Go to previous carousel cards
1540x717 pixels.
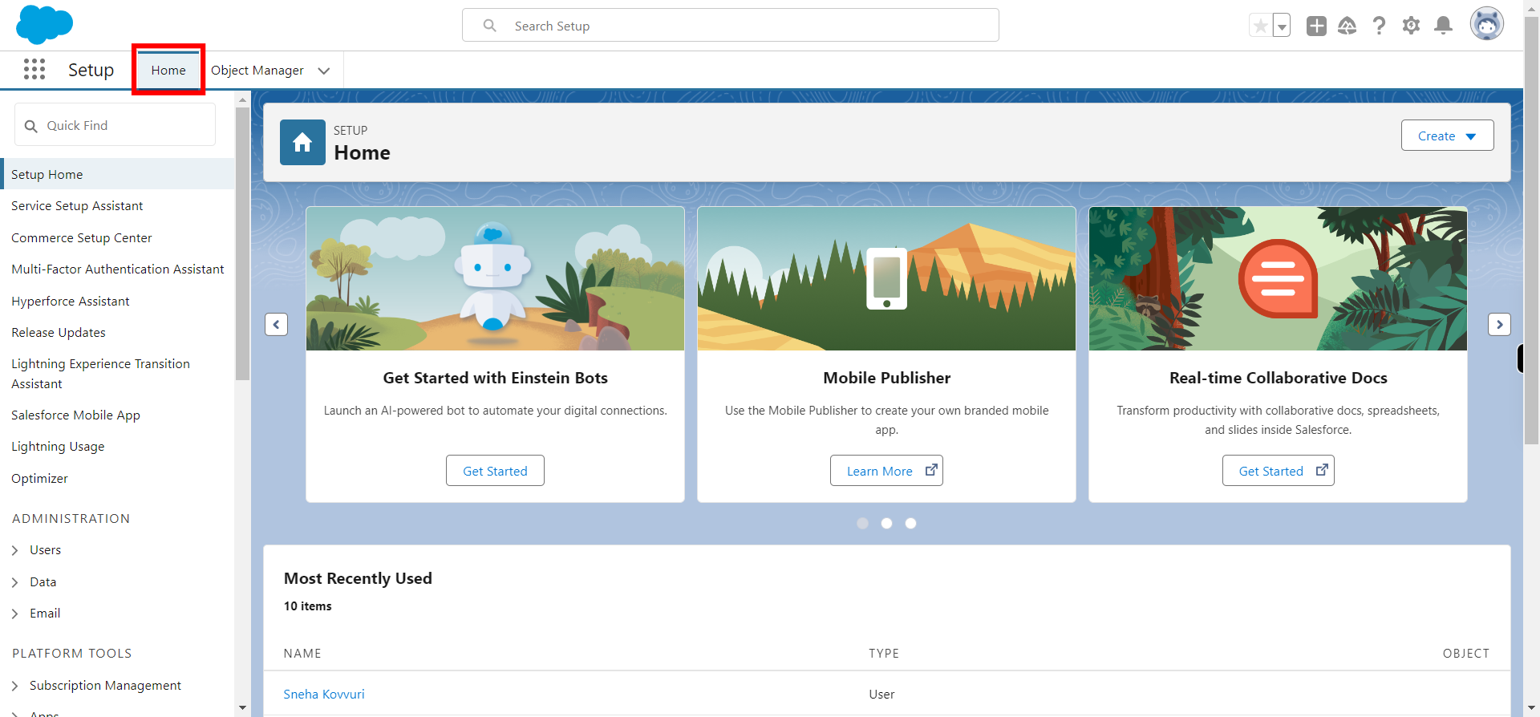coord(276,324)
